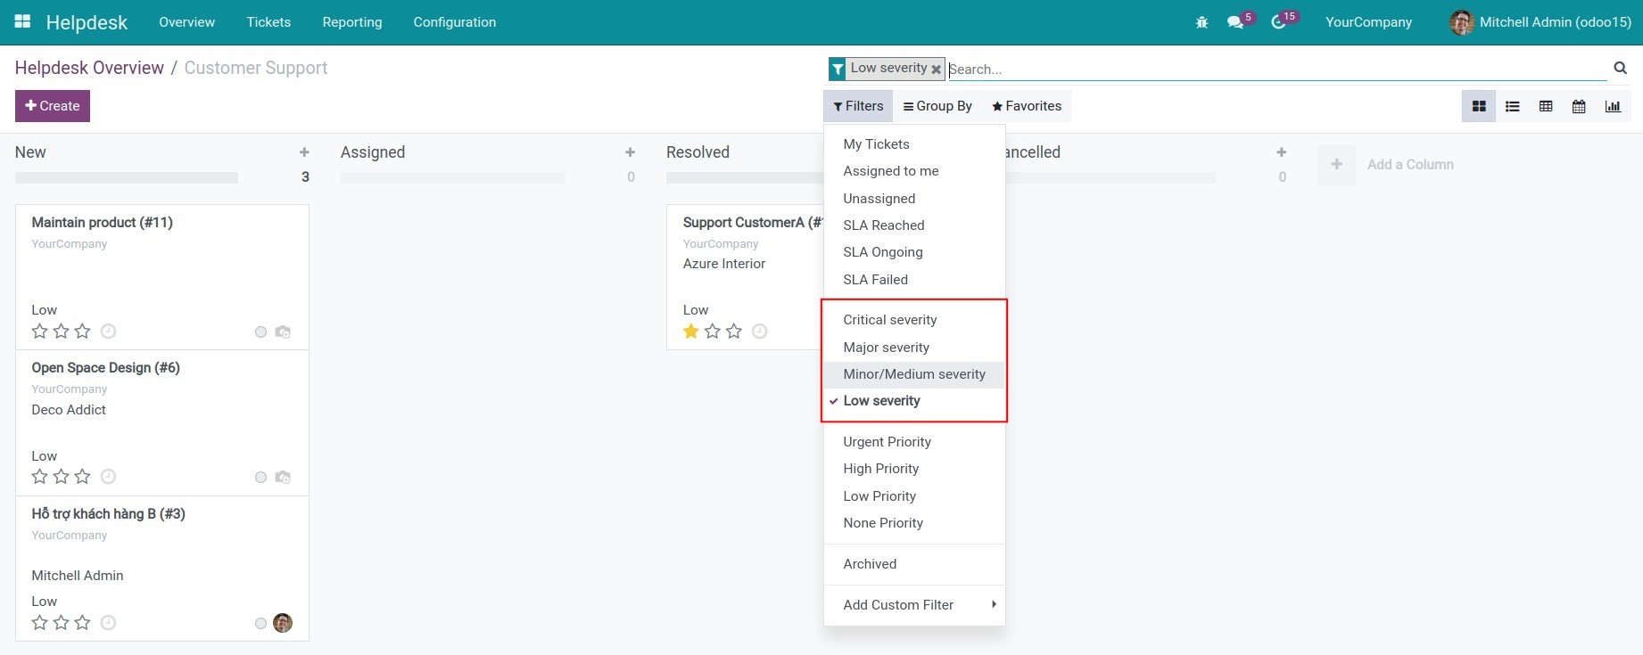Open the Group By dropdown
This screenshot has width=1643, height=655.
tap(937, 106)
